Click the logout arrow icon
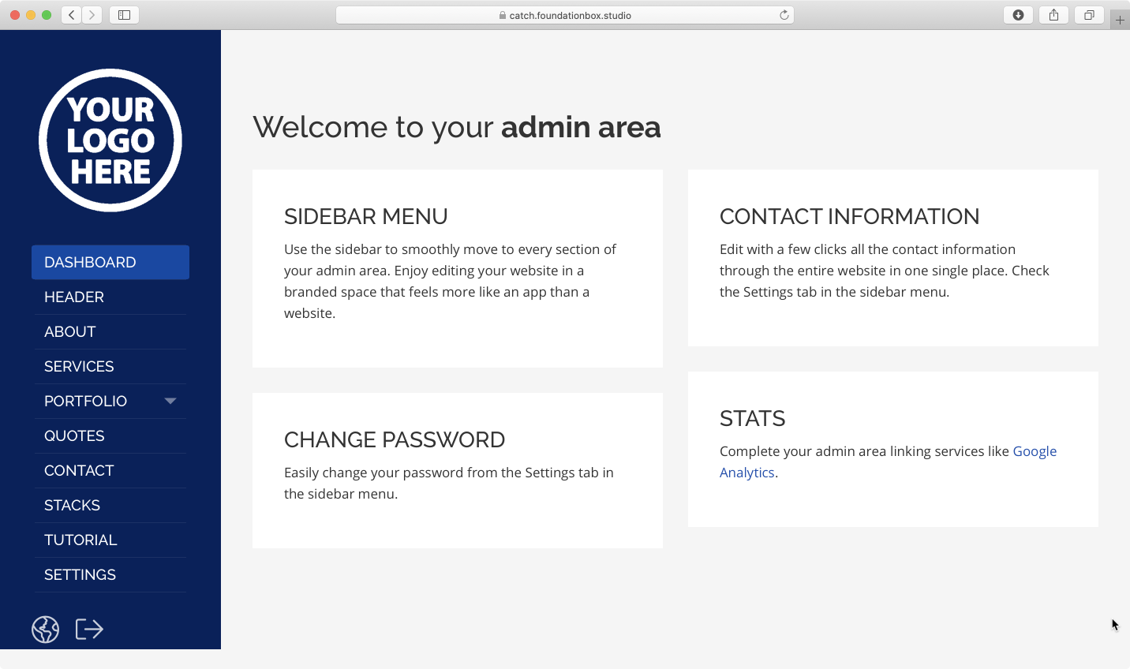Viewport: 1130px width, 669px height. (x=89, y=630)
